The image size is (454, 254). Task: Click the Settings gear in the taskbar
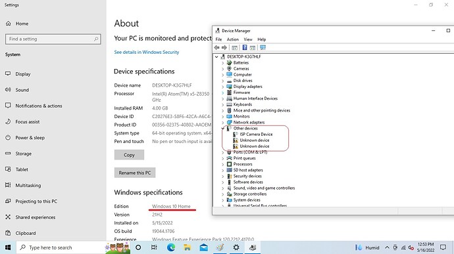click(236, 247)
